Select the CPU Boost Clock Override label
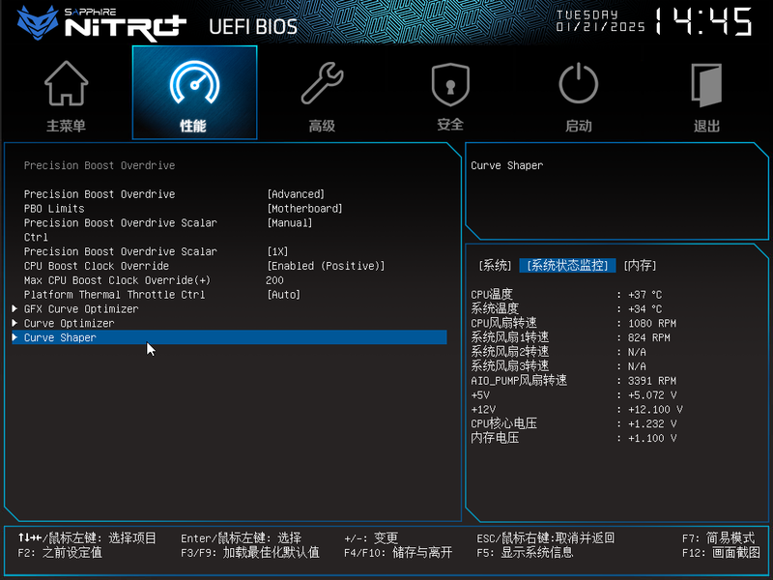Viewport: 773px width, 580px height. [x=97, y=266]
